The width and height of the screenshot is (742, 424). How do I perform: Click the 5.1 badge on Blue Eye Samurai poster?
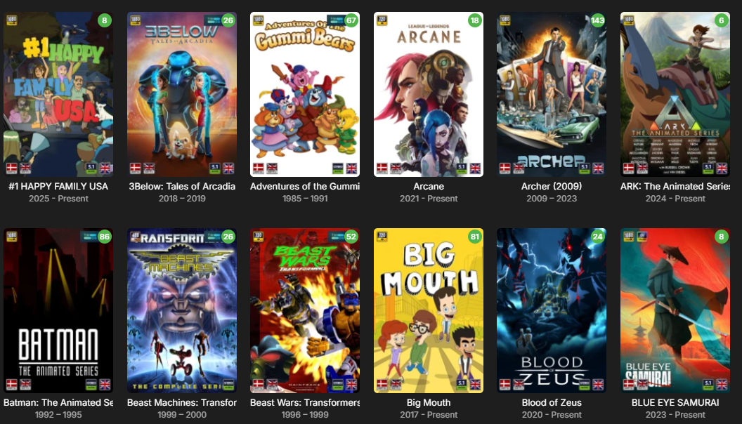coord(708,384)
